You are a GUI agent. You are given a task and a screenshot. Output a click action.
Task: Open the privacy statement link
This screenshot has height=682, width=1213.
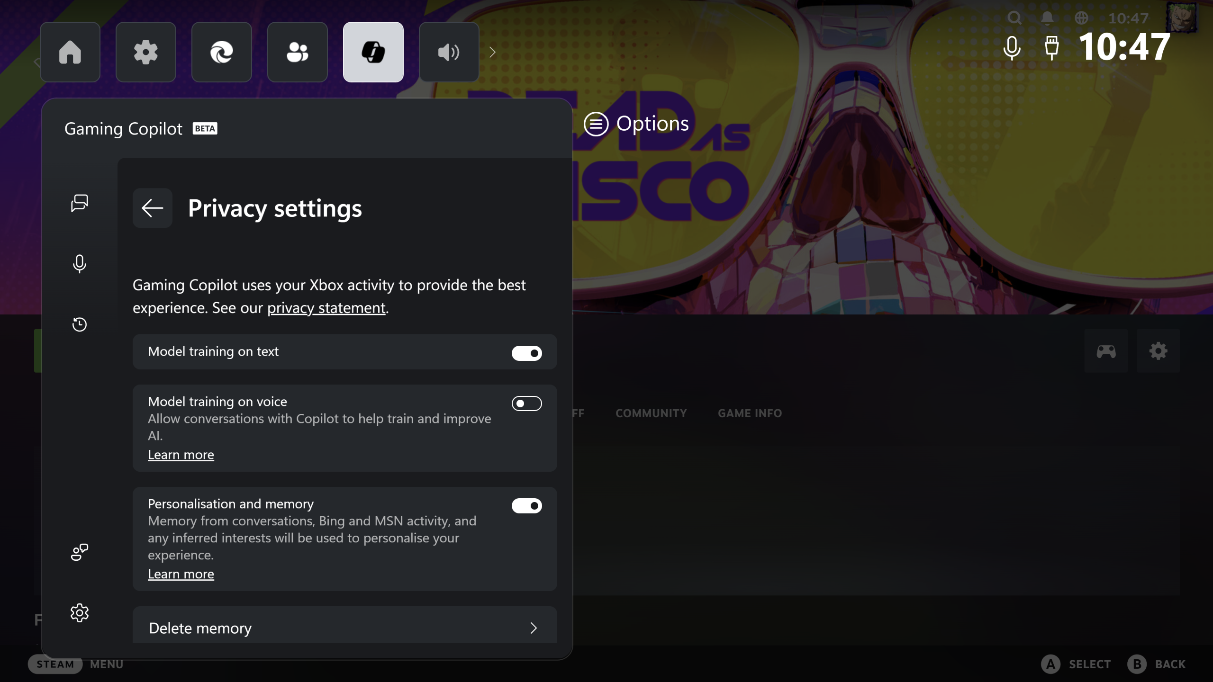(x=326, y=307)
